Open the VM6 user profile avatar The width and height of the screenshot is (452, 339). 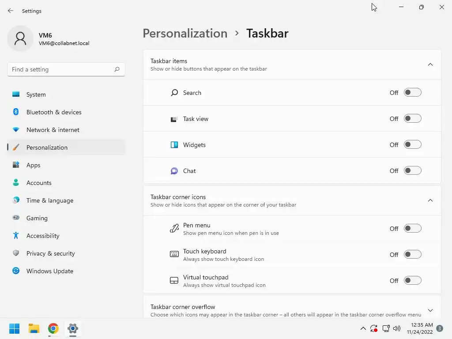click(20, 39)
